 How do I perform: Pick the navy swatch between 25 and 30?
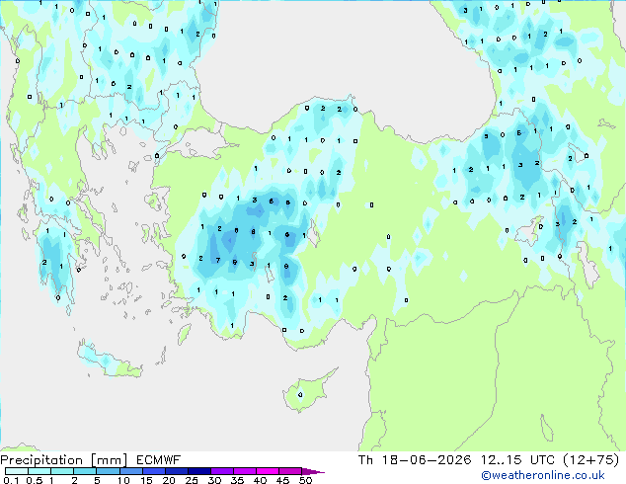point(198,471)
